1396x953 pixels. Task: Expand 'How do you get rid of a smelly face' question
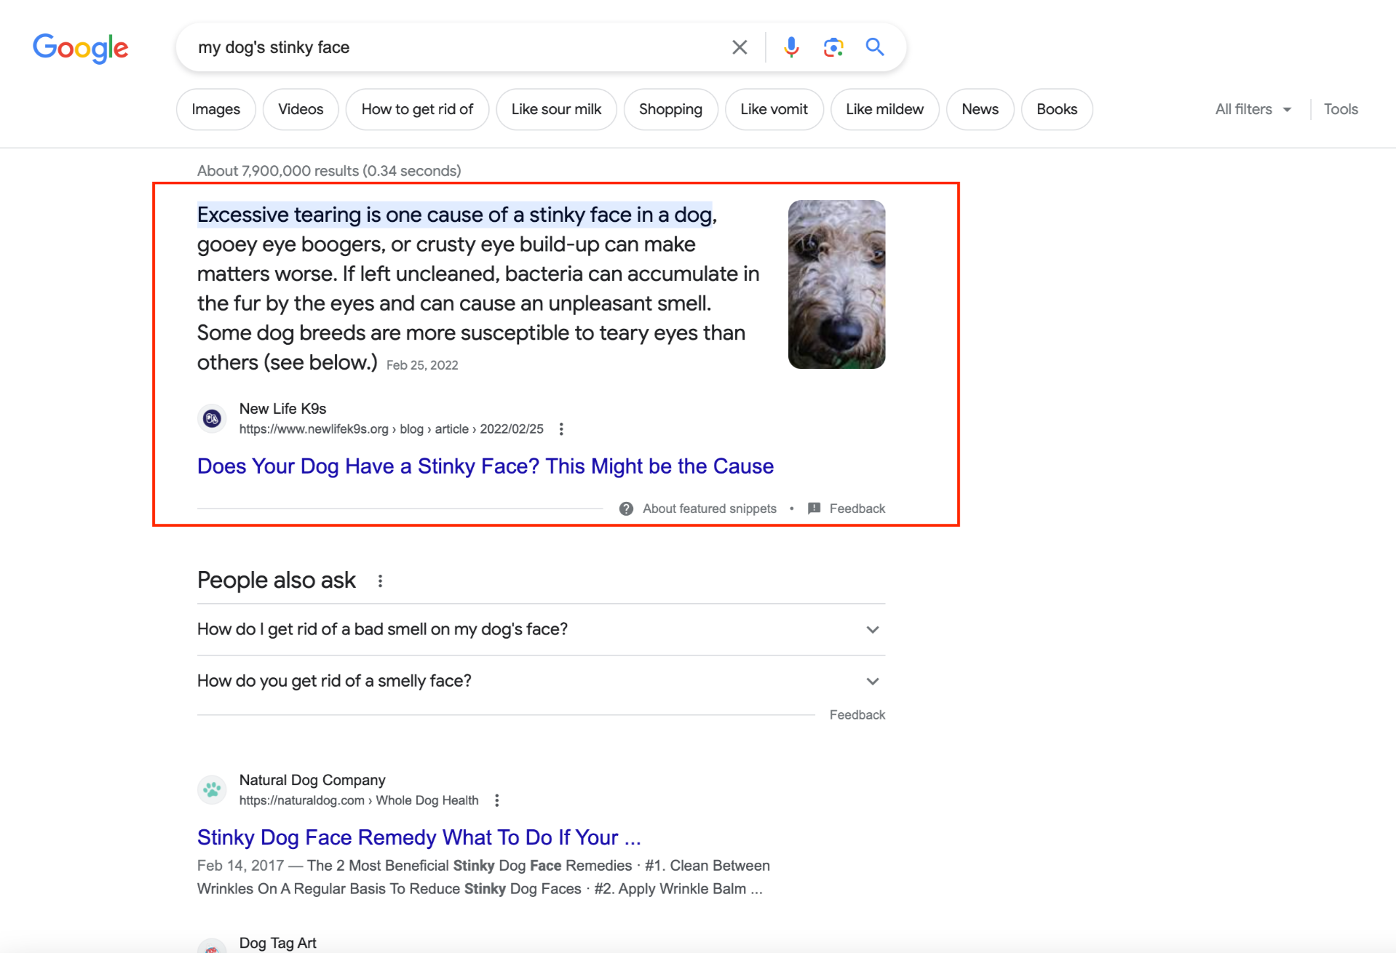(x=872, y=681)
